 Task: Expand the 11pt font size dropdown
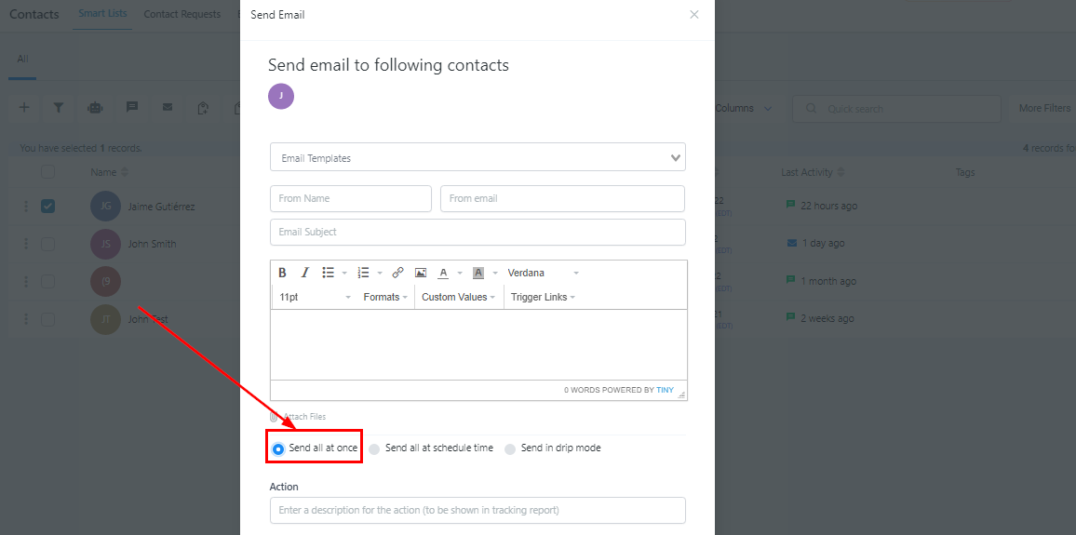click(315, 297)
